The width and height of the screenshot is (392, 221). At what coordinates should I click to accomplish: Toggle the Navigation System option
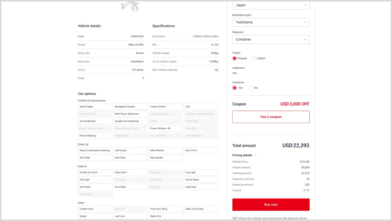[x=130, y=106]
